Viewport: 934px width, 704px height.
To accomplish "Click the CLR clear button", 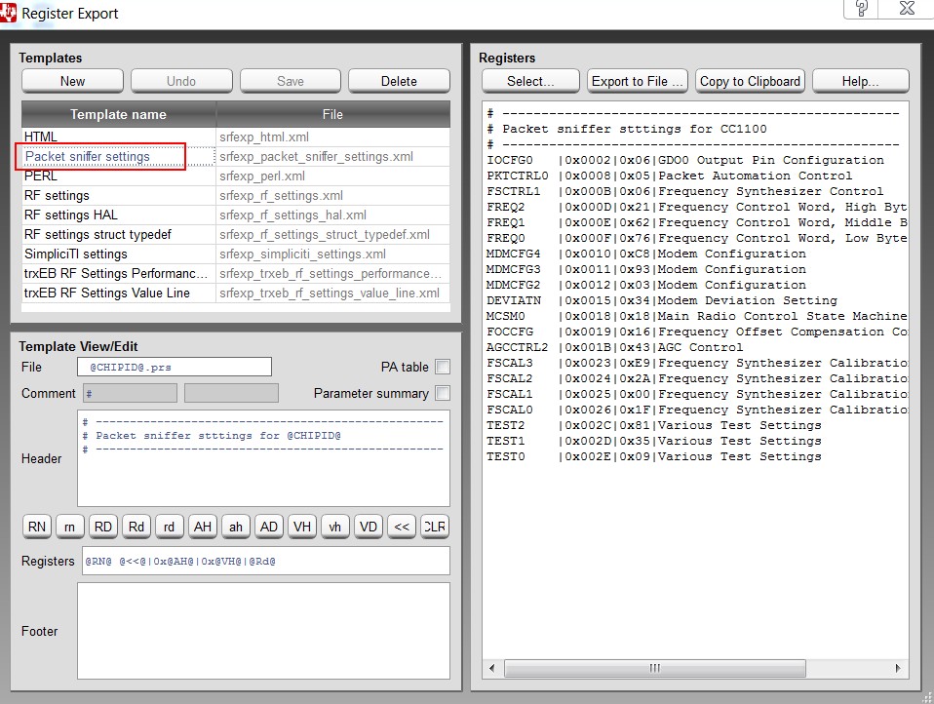I will (x=434, y=527).
